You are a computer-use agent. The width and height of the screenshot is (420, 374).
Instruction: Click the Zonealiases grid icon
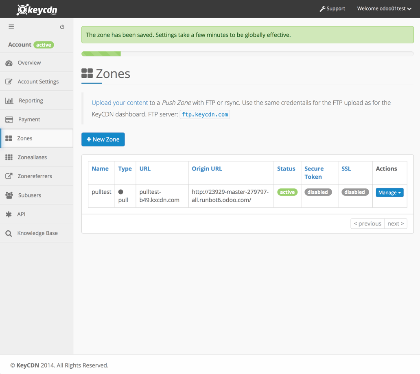click(x=9, y=157)
